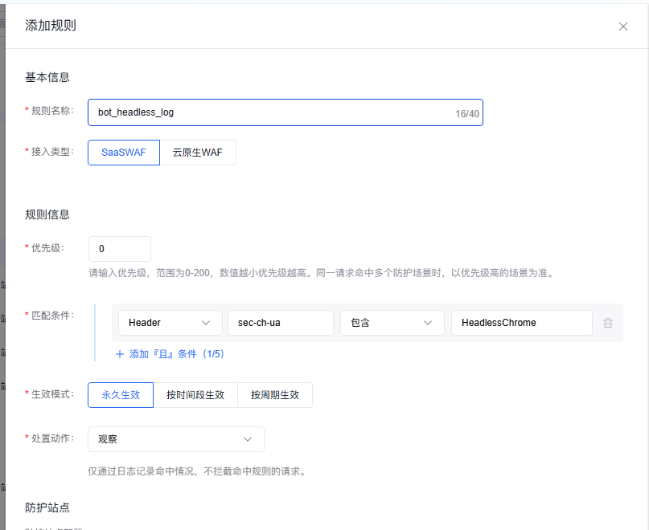Click the 仅通过日志记录命中情况 description text
The image size is (649, 530).
(x=198, y=471)
